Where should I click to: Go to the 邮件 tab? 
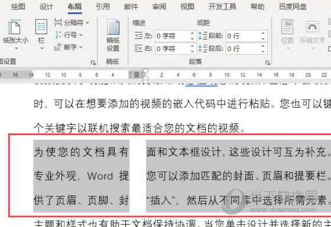coord(131,6)
